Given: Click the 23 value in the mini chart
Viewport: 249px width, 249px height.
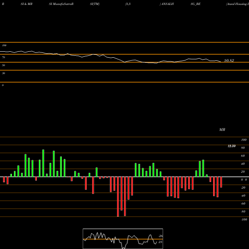Looking at the screenshot, I should [x=160, y=242].
